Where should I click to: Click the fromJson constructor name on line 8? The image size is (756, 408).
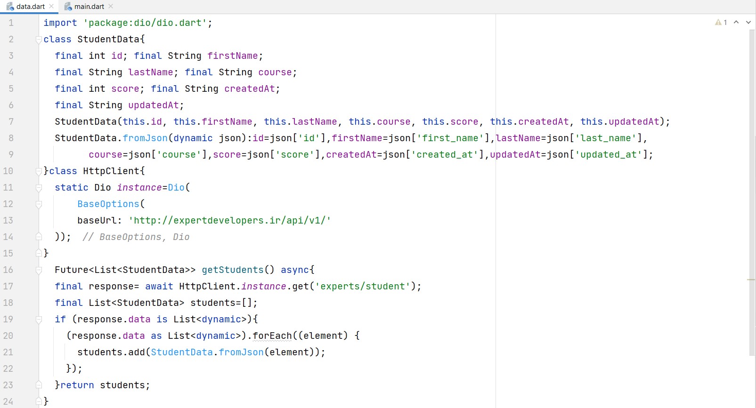pyautogui.click(x=145, y=138)
